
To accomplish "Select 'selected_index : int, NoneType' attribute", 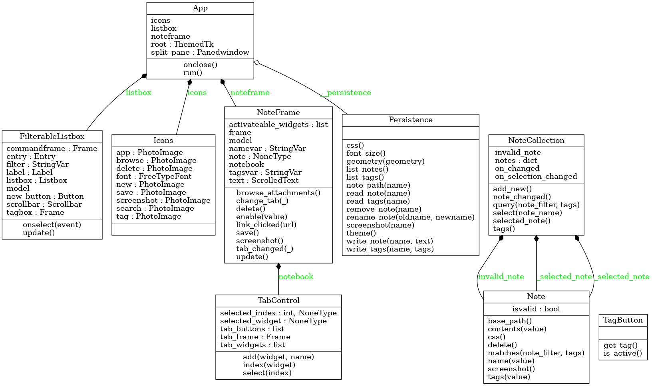I will click(x=278, y=313).
